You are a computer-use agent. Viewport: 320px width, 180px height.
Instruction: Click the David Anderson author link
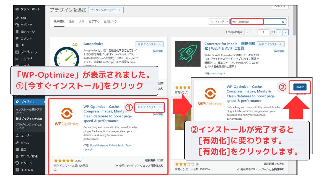click(99, 146)
